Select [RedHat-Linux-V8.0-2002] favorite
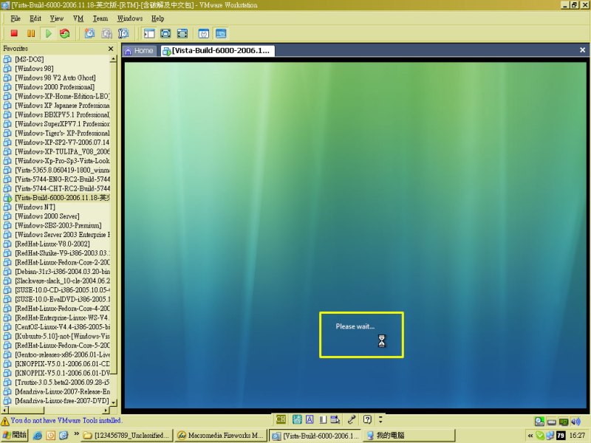This screenshot has height=443, width=591. point(52,244)
